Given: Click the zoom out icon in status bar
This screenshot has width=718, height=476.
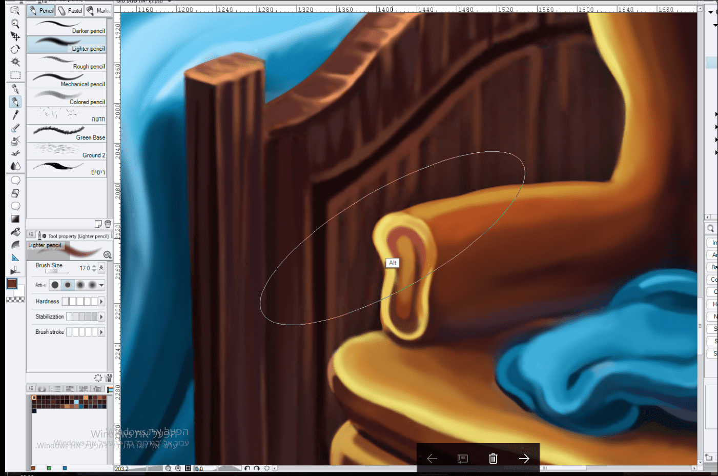Looking at the screenshot, I should pyautogui.click(x=168, y=468).
